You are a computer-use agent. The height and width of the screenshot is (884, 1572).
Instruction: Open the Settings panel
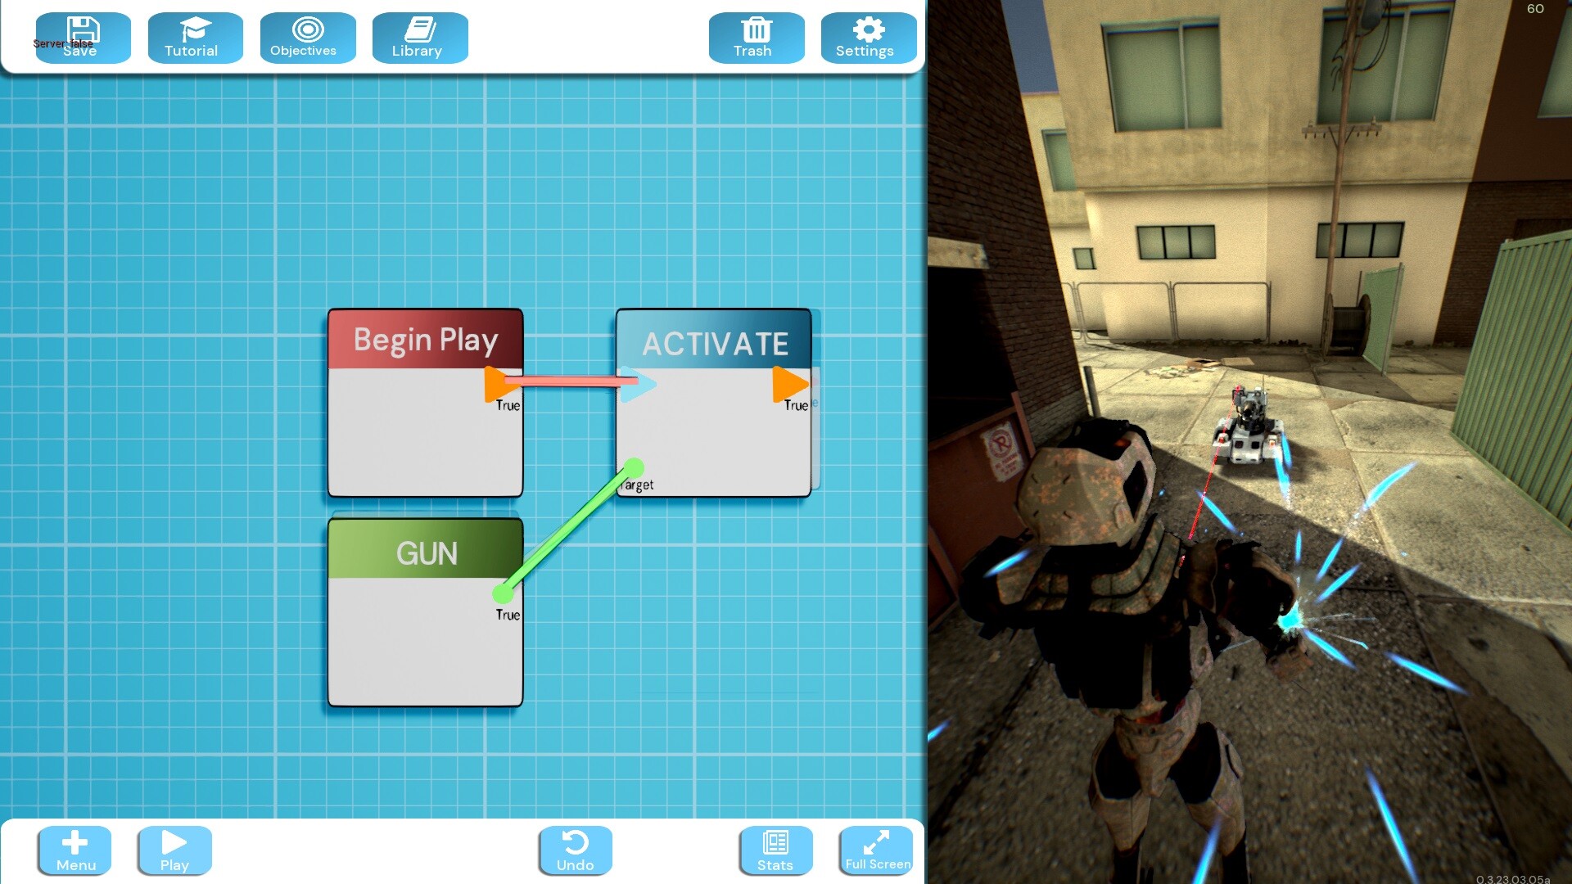pyautogui.click(x=864, y=37)
